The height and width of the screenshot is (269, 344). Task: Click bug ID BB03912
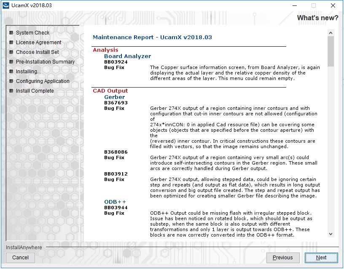[116, 174]
